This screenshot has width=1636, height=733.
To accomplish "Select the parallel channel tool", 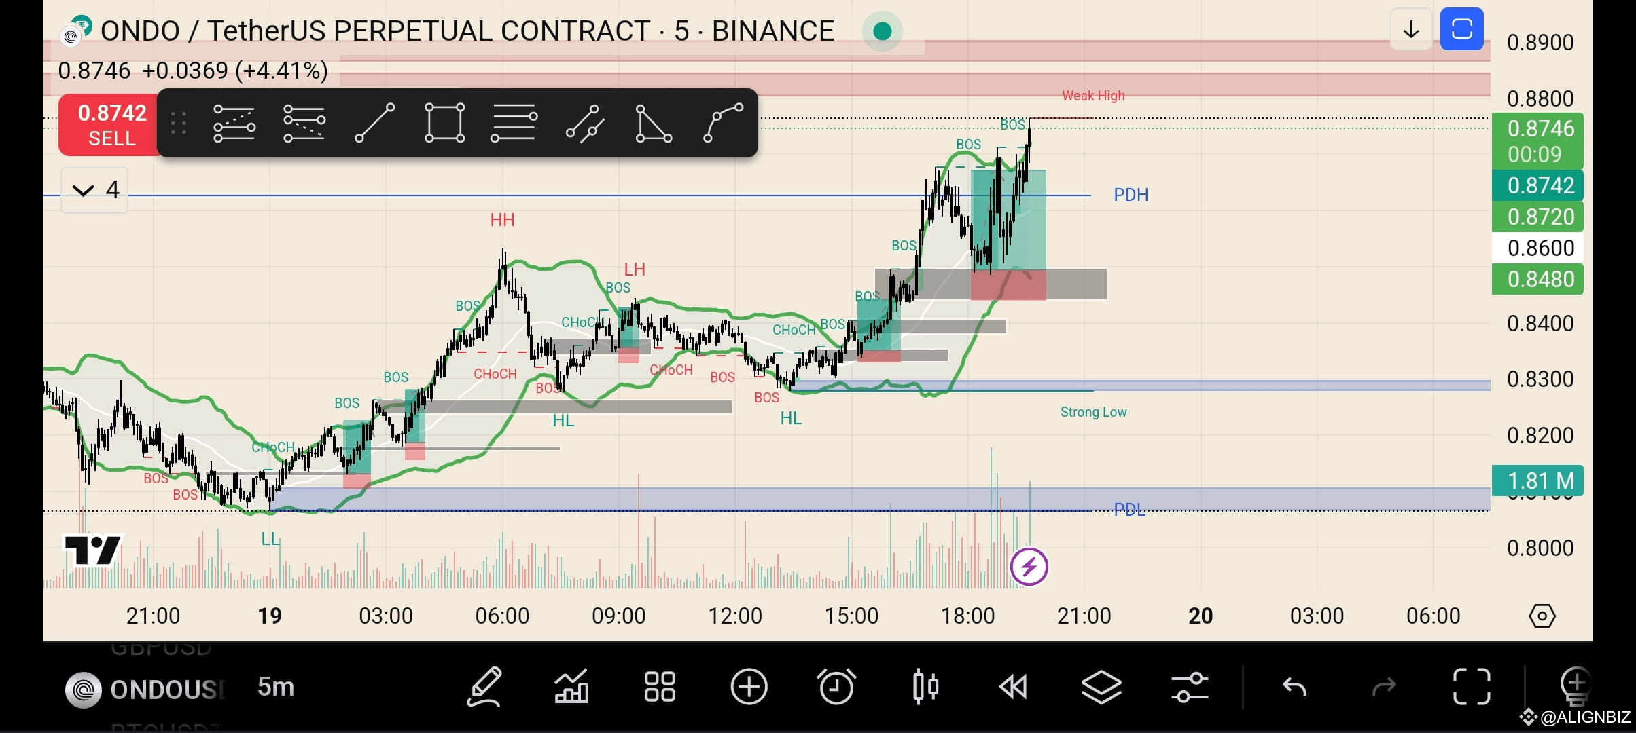I will click(585, 123).
